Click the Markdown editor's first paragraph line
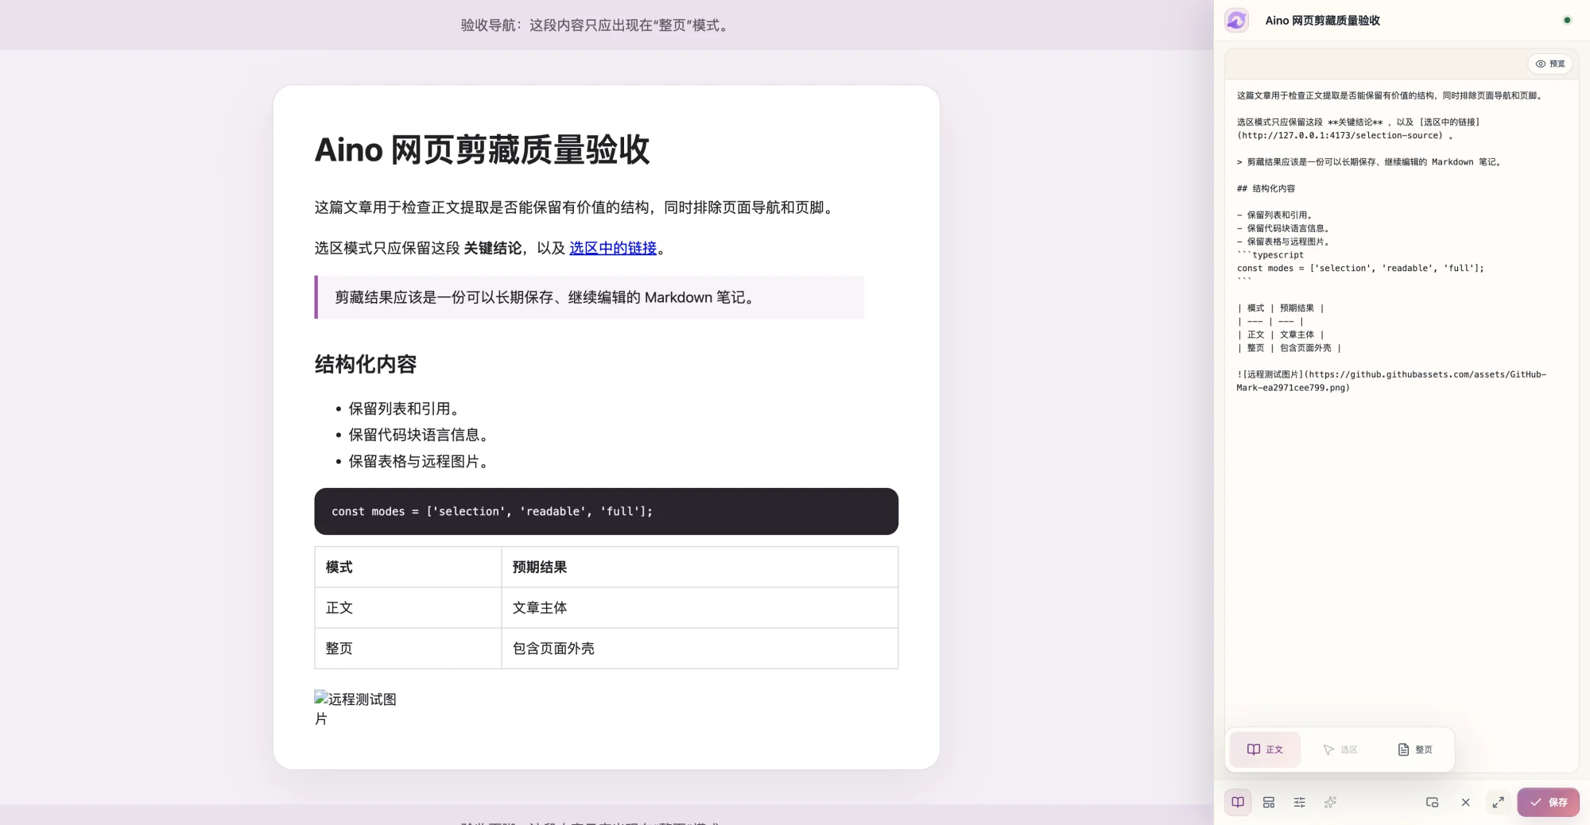The width and height of the screenshot is (1590, 825). (x=1390, y=95)
